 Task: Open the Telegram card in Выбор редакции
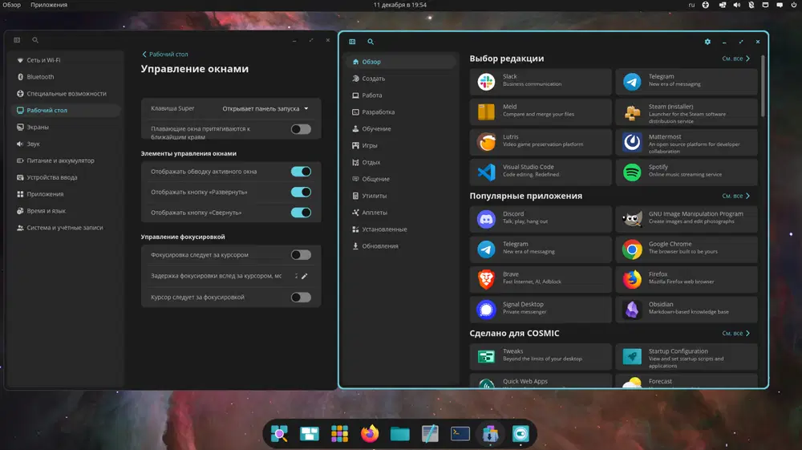tap(687, 82)
